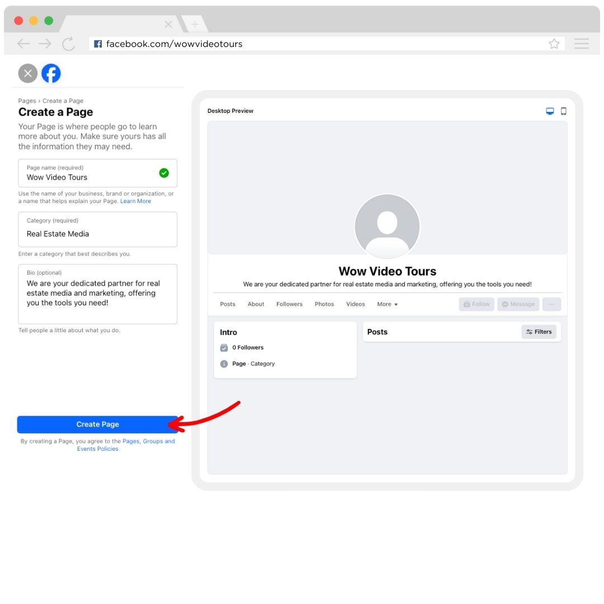Image resolution: width=604 pixels, height=604 pixels.
Task: Edit the Category field Real Estate Media
Action: pos(97,229)
